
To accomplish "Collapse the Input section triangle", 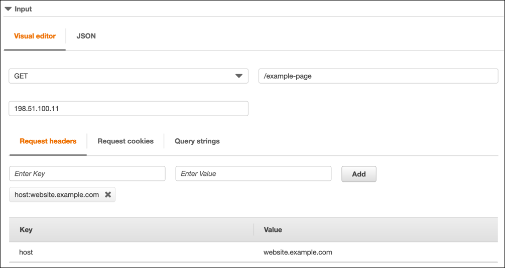I will click(8, 9).
